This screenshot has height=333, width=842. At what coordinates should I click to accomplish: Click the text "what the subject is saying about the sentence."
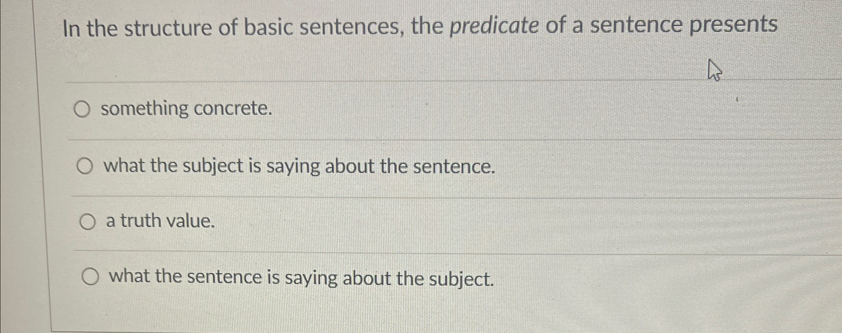pyautogui.click(x=299, y=166)
